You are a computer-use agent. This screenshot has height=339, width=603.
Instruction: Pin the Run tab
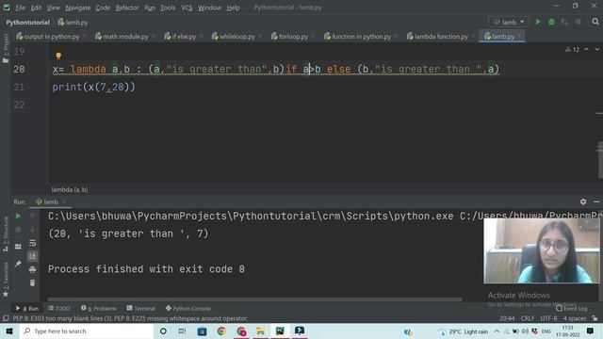tap(18, 264)
